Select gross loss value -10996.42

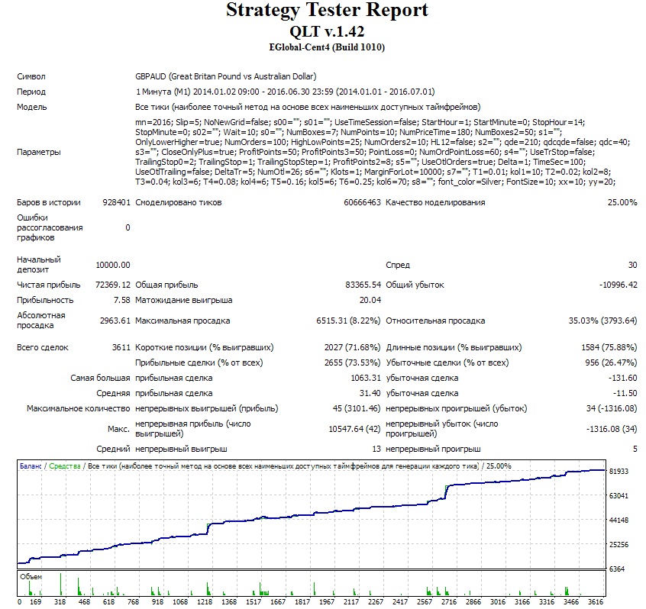click(x=618, y=285)
